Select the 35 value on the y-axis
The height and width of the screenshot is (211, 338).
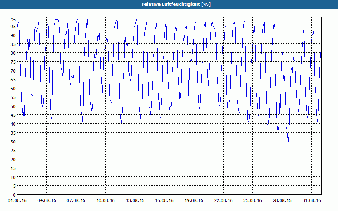[x=14, y=133]
